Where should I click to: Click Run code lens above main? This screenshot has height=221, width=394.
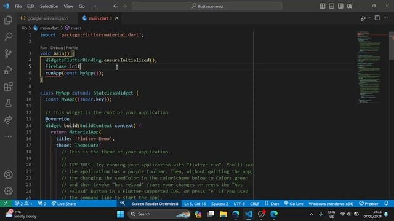coord(43,48)
